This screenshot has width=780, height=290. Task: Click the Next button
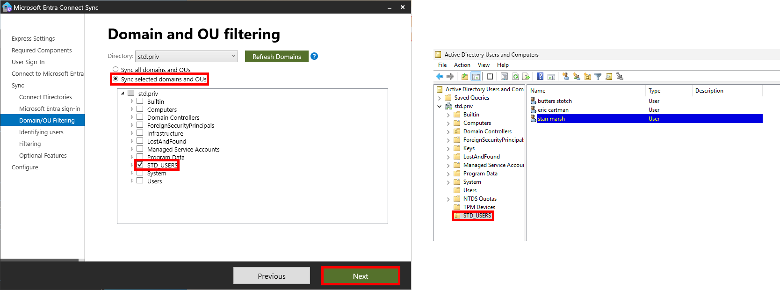click(361, 276)
